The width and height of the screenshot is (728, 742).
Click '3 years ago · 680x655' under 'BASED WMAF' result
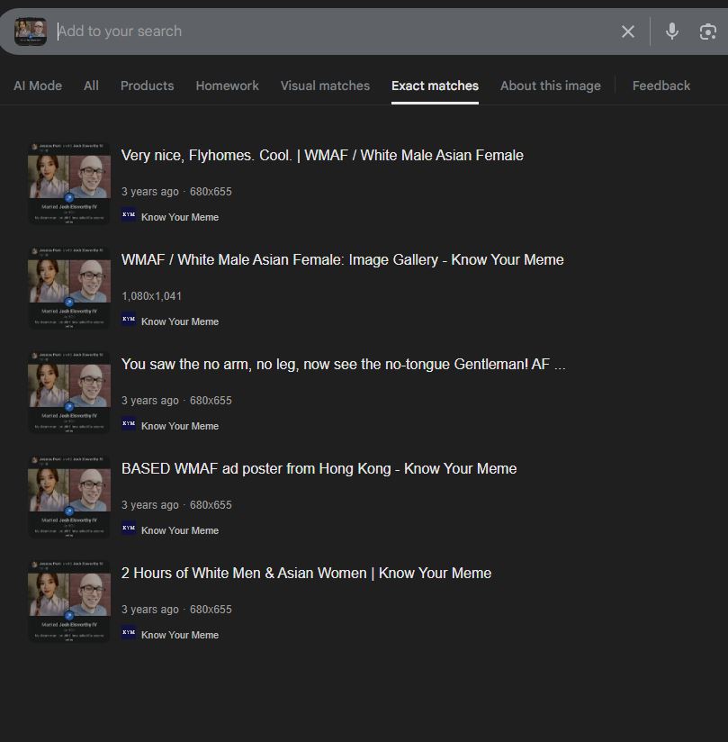(176, 505)
